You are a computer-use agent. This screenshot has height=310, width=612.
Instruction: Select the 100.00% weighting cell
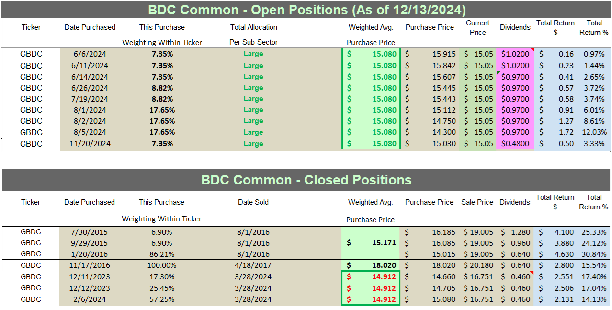click(x=161, y=265)
